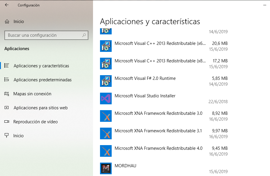Click the XNA Framework Redistributable 4.0 icon
This screenshot has height=176, width=270.
click(106, 151)
